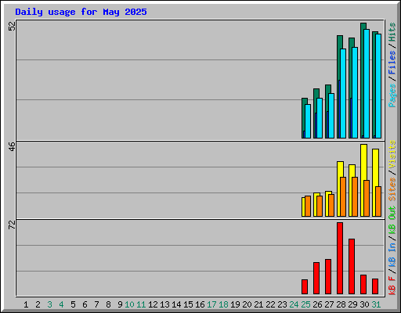Click the red kB bar for day 30
This screenshot has height=313, width=401.
[x=363, y=284]
